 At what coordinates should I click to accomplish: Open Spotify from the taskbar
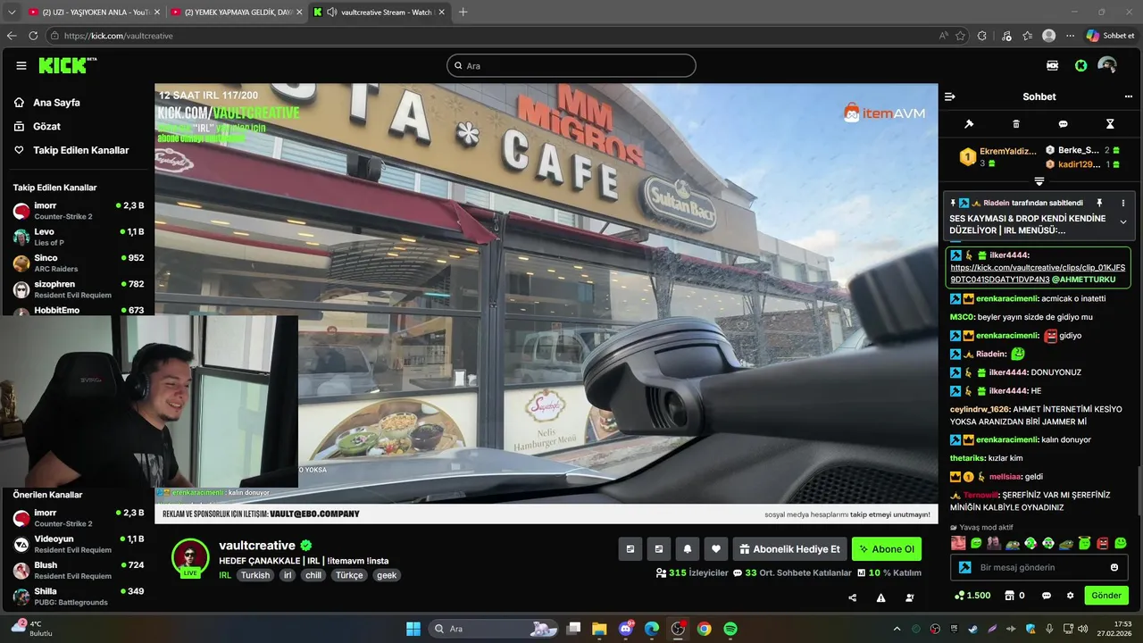coord(730,629)
